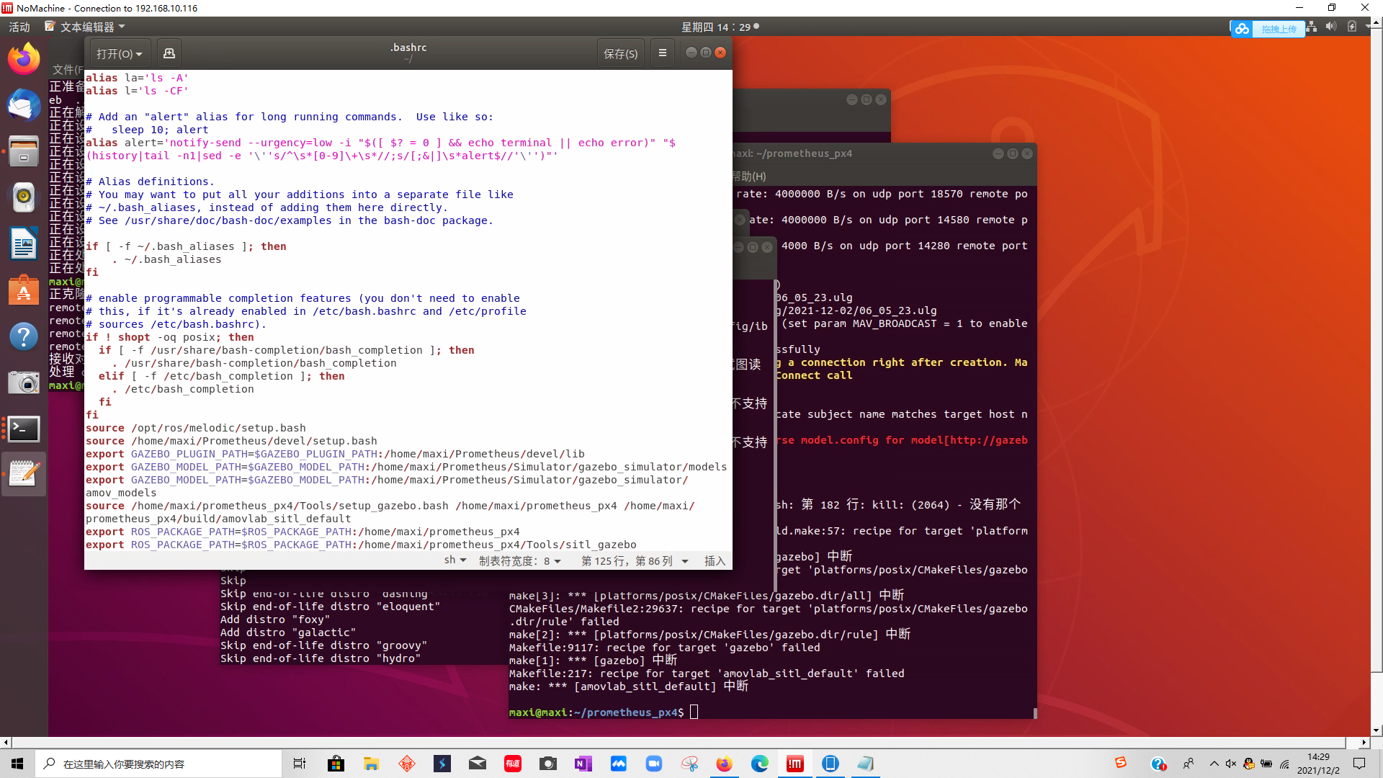1383x778 pixels.
Task: Toggle the Ubuntu volume indicator
Action: pos(1331,27)
